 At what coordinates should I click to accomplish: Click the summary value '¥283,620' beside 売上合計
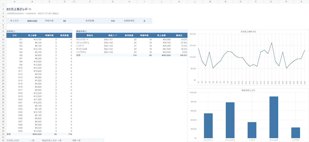(x=32, y=21)
